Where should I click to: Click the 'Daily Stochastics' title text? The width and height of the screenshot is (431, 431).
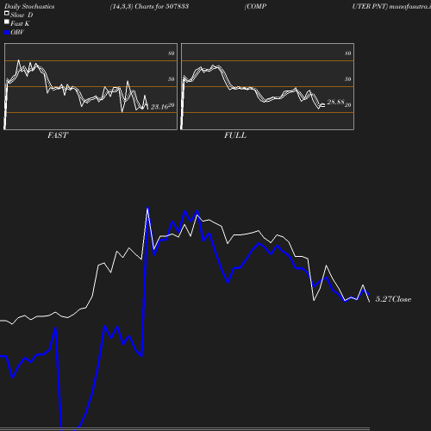coord(29,6)
